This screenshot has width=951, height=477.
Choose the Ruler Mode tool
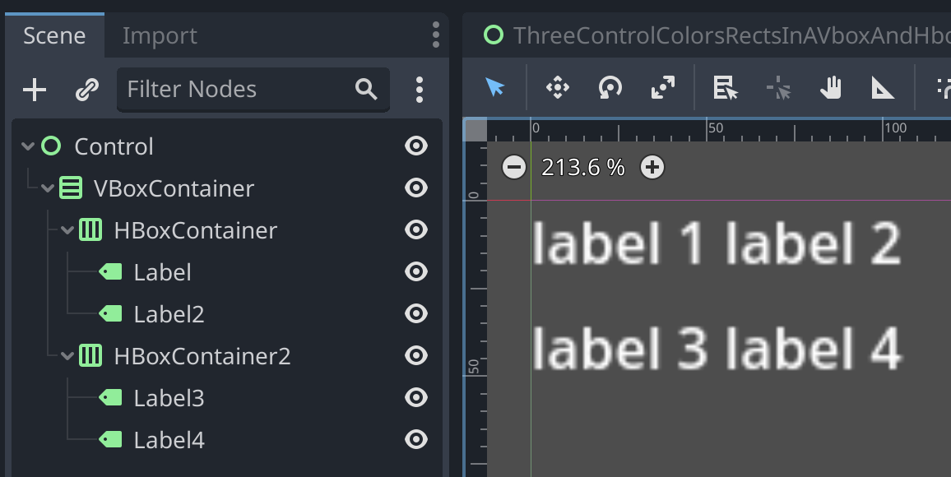883,87
